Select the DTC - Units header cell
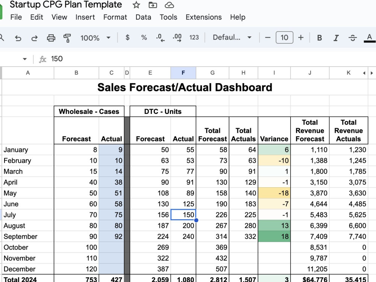This screenshot has height=282, width=376. pyautogui.click(x=163, y=112)
